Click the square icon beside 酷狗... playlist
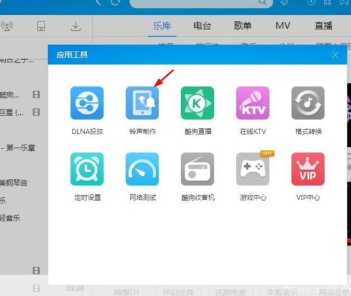Viewport: 351px width, 296px height. click(x=36, y=95)
